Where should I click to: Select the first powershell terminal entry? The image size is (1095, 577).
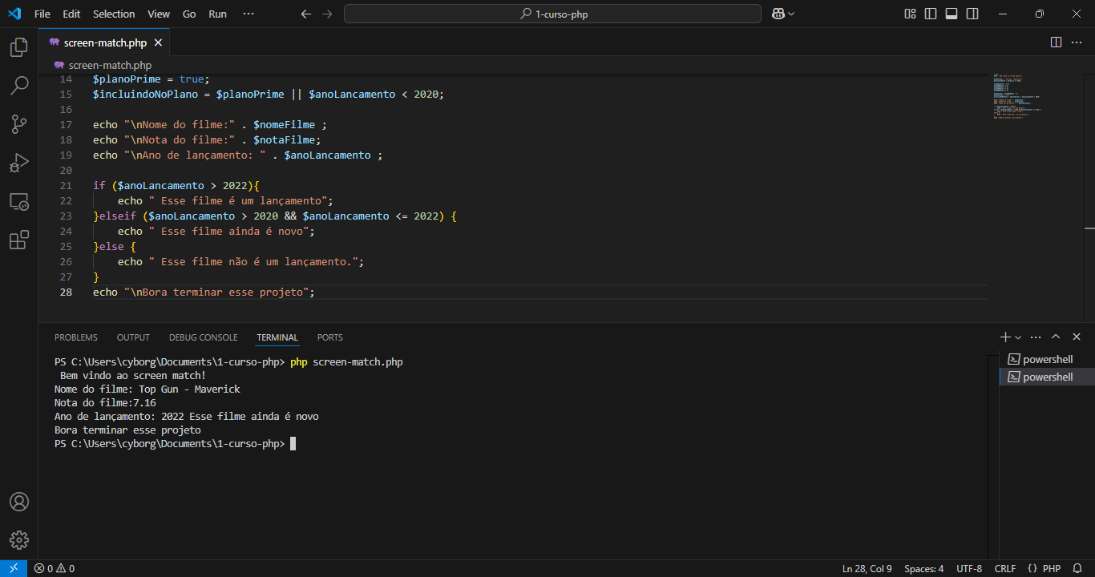point(1047,359)
